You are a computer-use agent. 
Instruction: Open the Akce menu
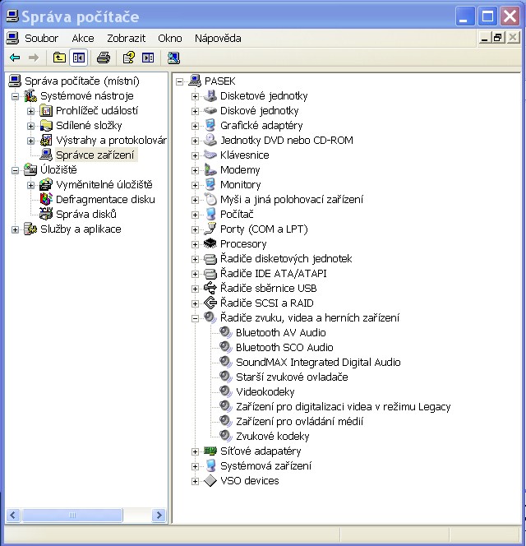pyautogui.click(x=82, y=38)
